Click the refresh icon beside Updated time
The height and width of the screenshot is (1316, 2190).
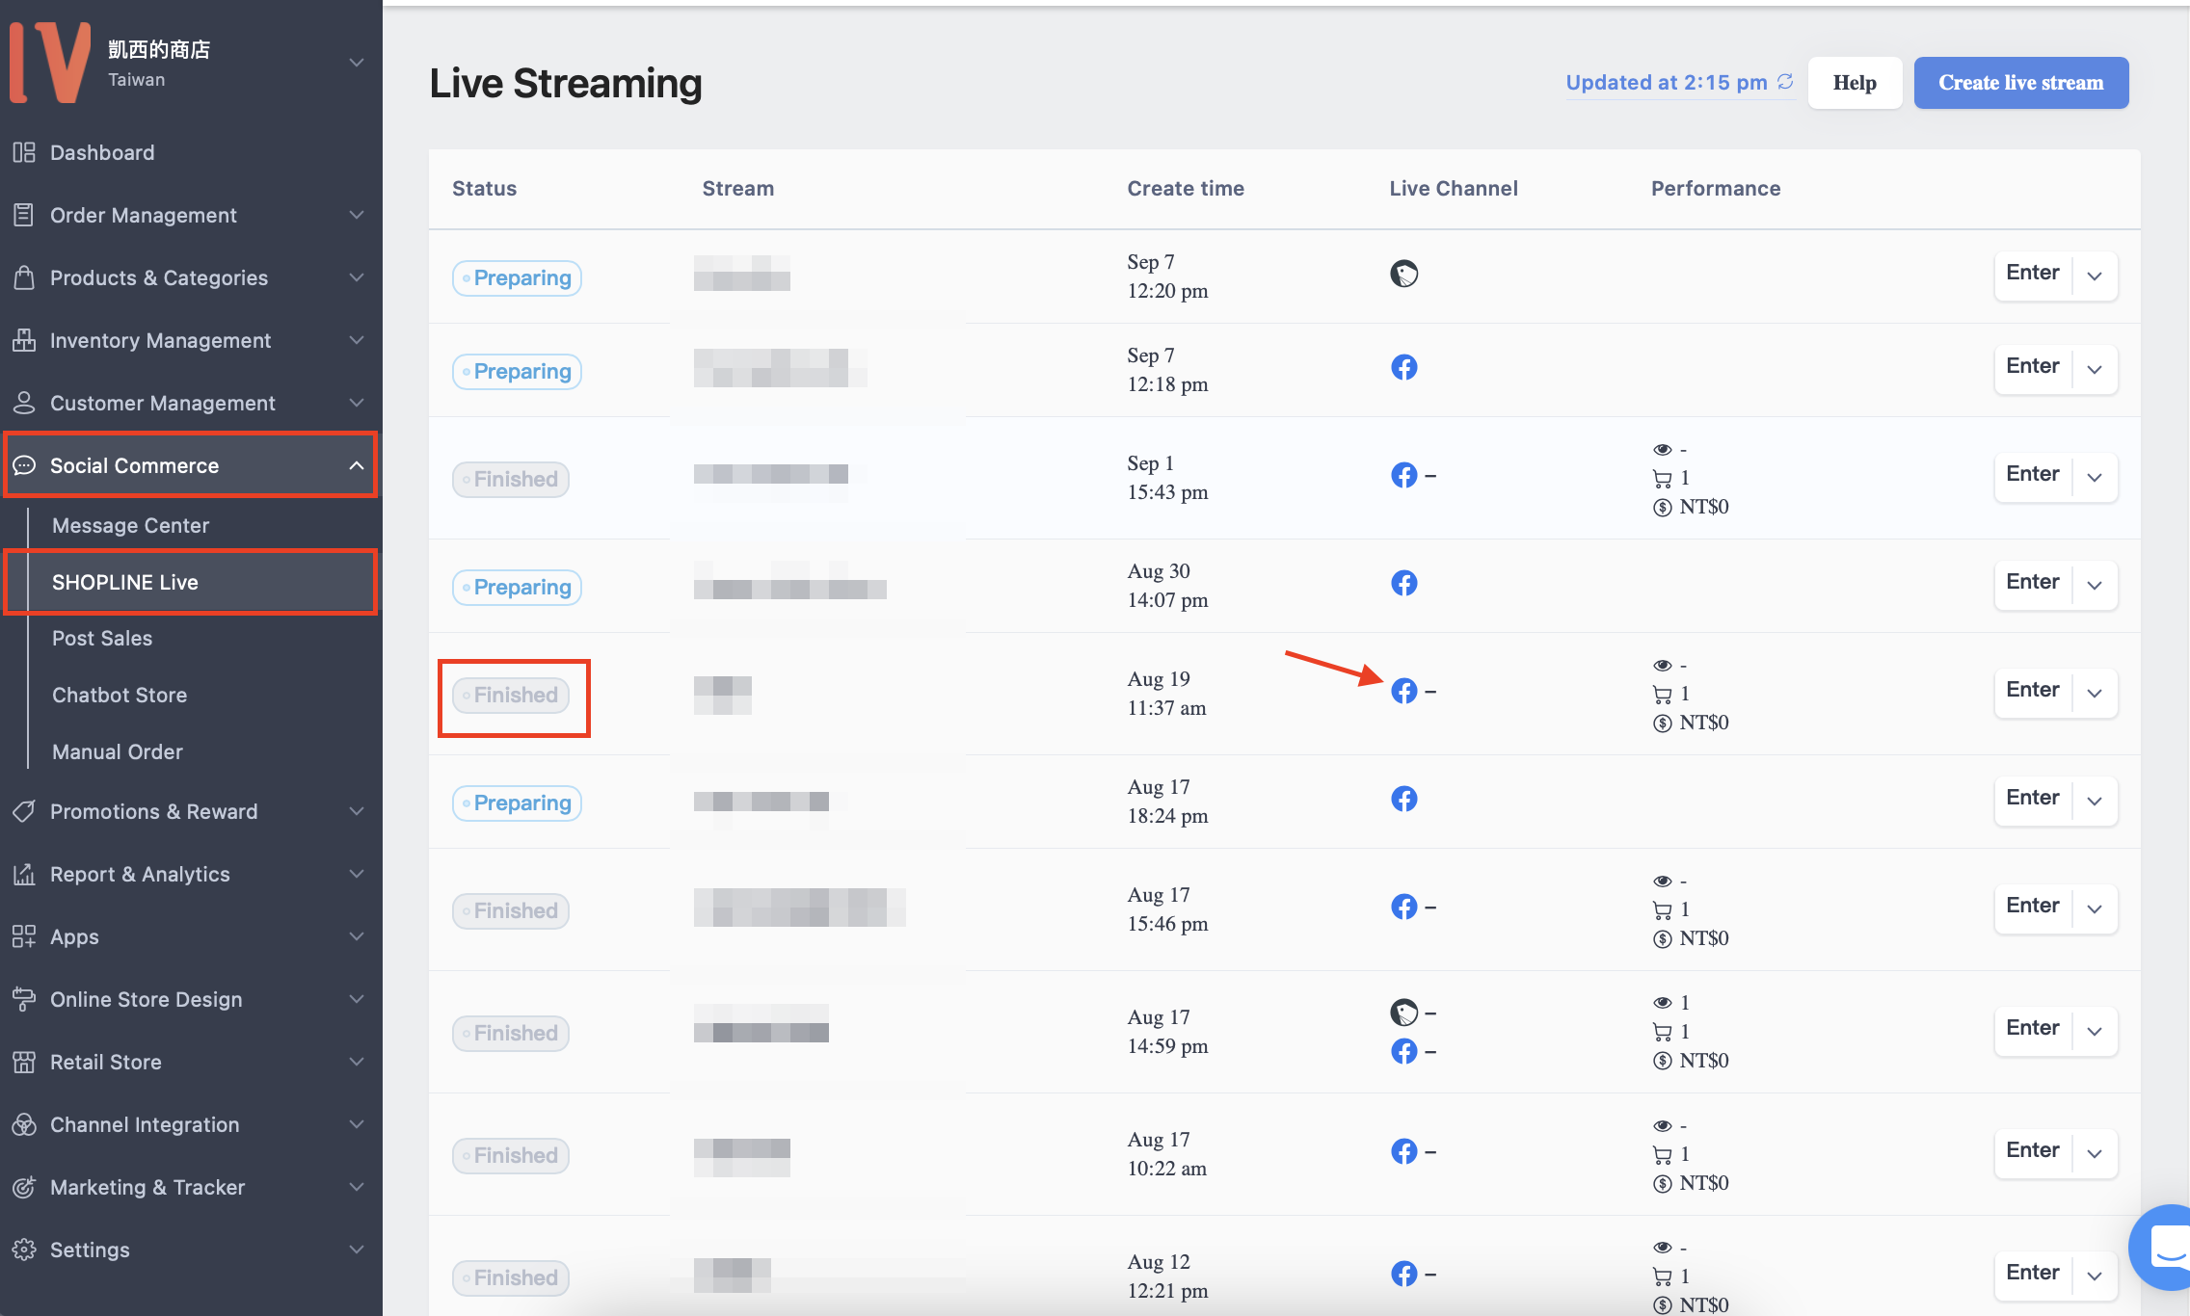coord(1785,82)
